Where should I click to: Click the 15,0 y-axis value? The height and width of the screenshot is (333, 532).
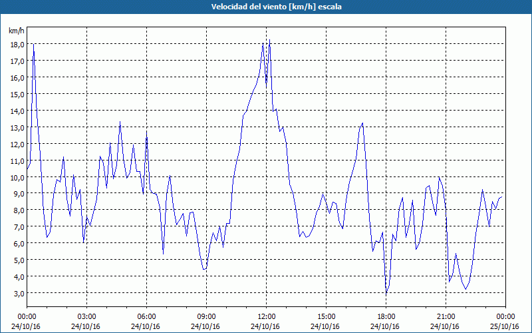(17, 94)
